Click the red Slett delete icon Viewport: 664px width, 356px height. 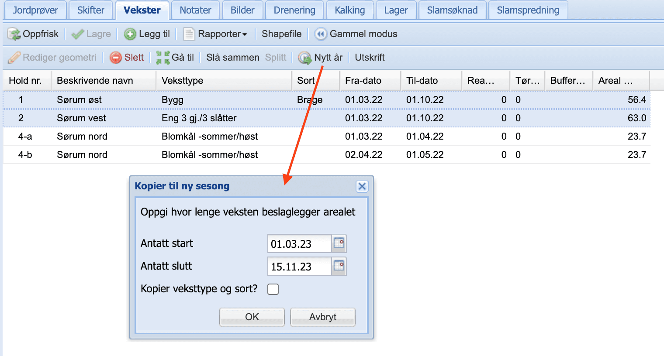click(116, 58)
